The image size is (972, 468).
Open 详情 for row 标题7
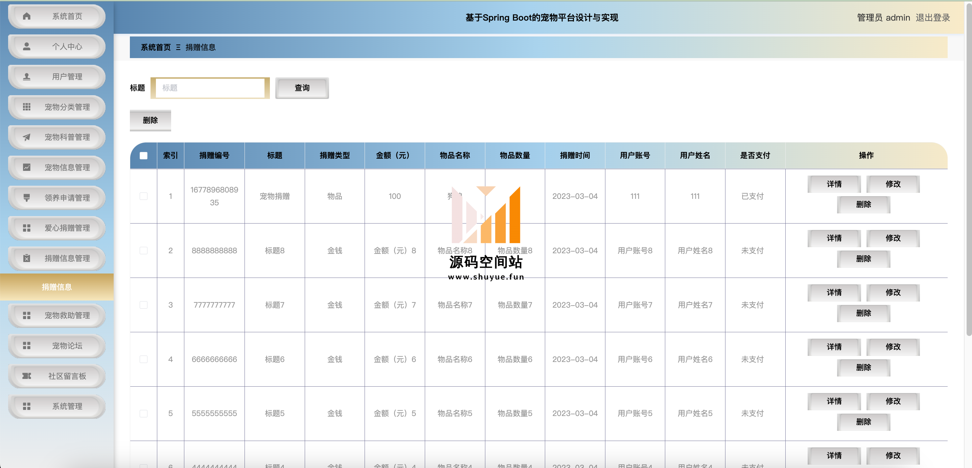pos(834,292)
